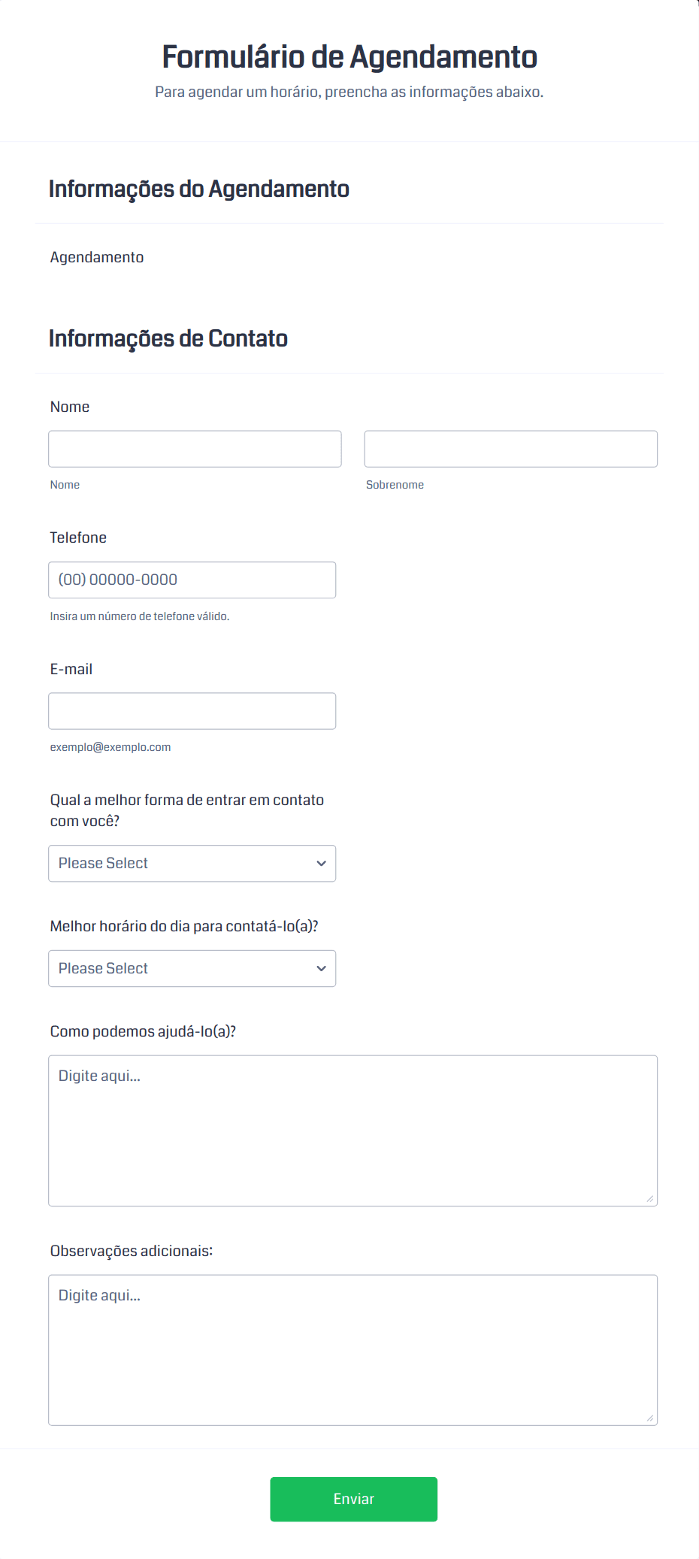Screen dimensions: 699x1559
Task: Open the preferred contact method dropdown
Action: point(180,863)
